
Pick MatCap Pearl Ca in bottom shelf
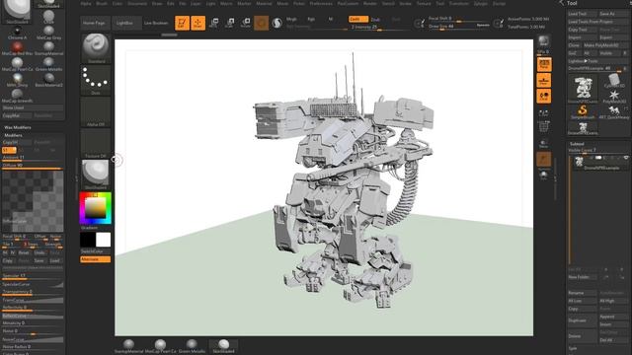point(160,346)
